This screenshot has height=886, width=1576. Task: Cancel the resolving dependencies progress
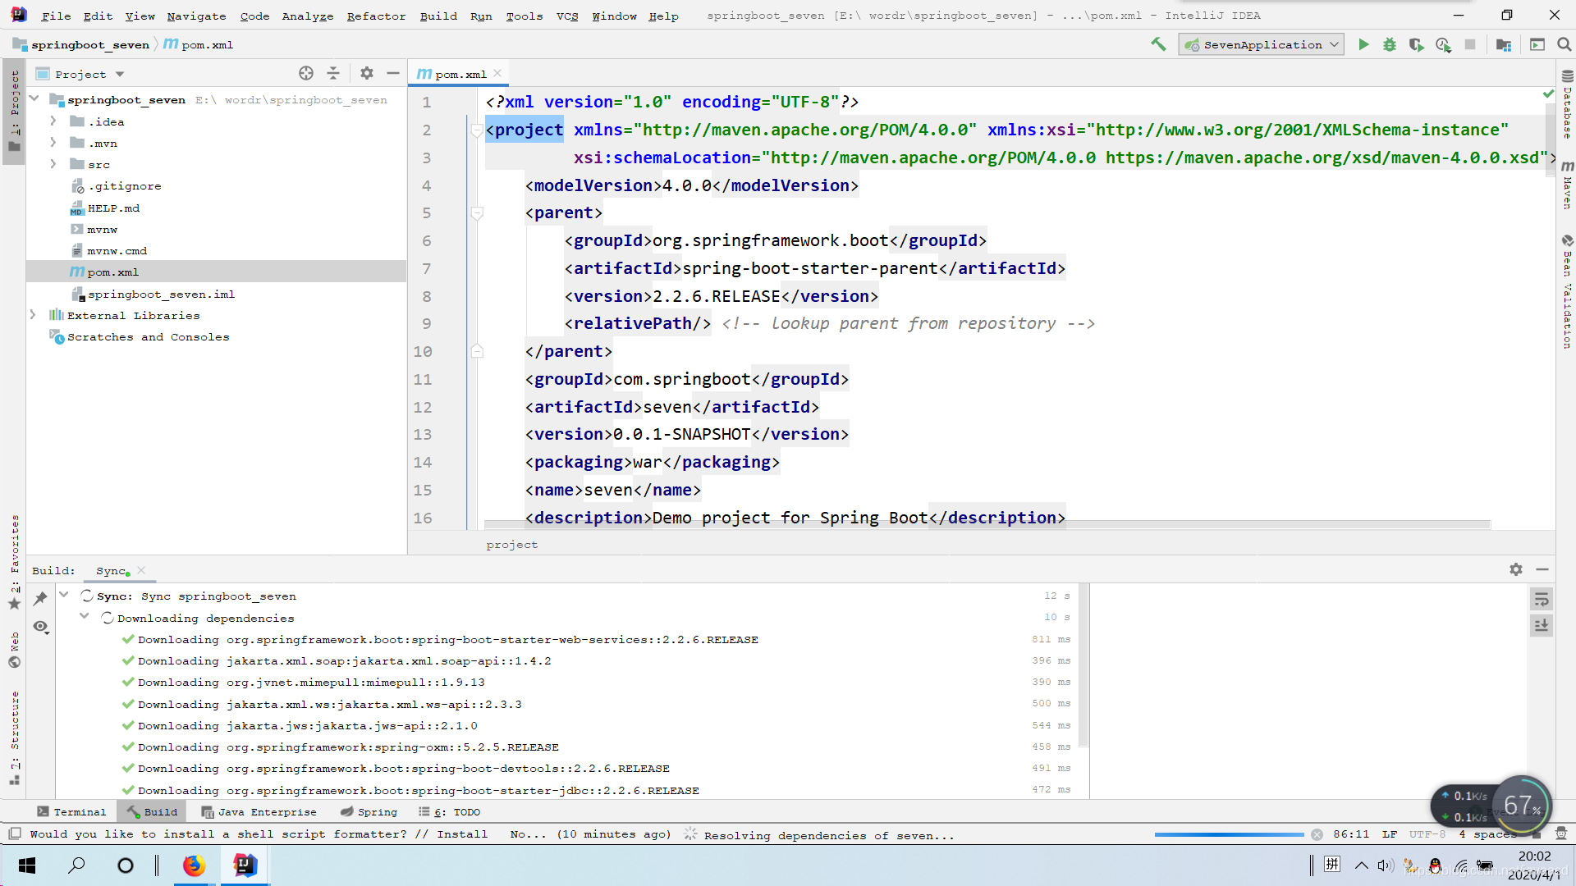(1317, 834)
